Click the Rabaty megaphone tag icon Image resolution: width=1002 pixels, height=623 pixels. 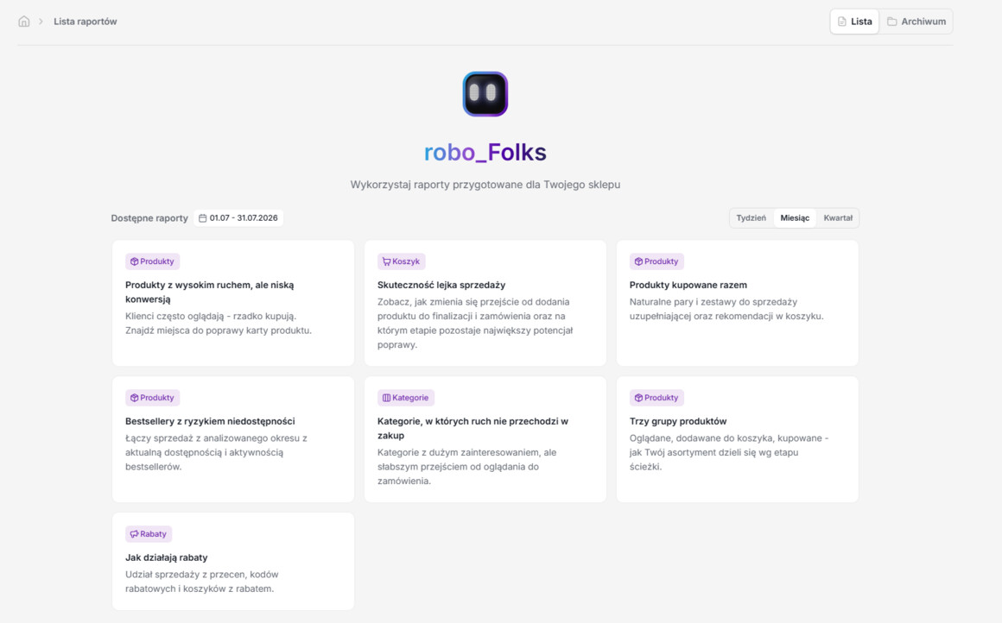coord(134,534)
